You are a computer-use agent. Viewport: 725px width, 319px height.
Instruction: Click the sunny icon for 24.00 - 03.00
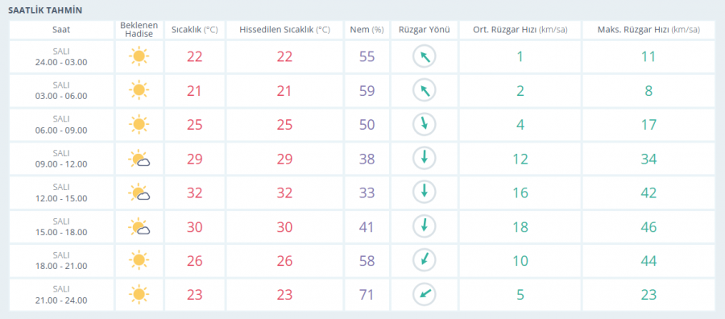coord(139,56)
